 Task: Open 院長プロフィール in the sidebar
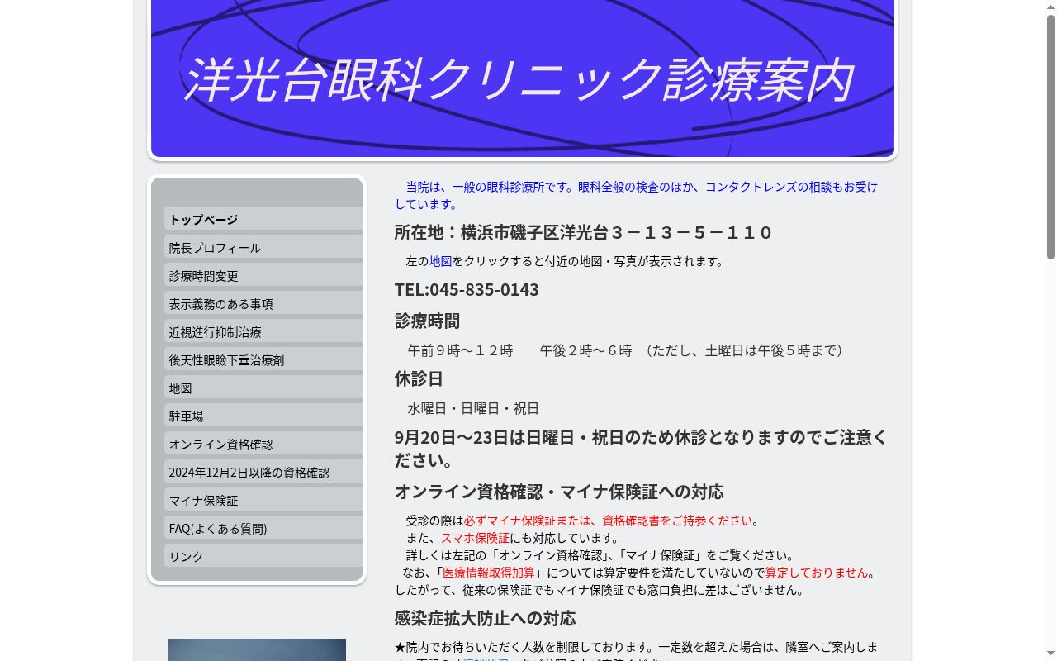tap(263, 247)
